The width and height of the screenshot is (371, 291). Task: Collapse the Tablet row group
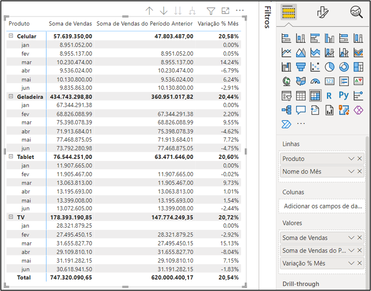tap(10, 157)
